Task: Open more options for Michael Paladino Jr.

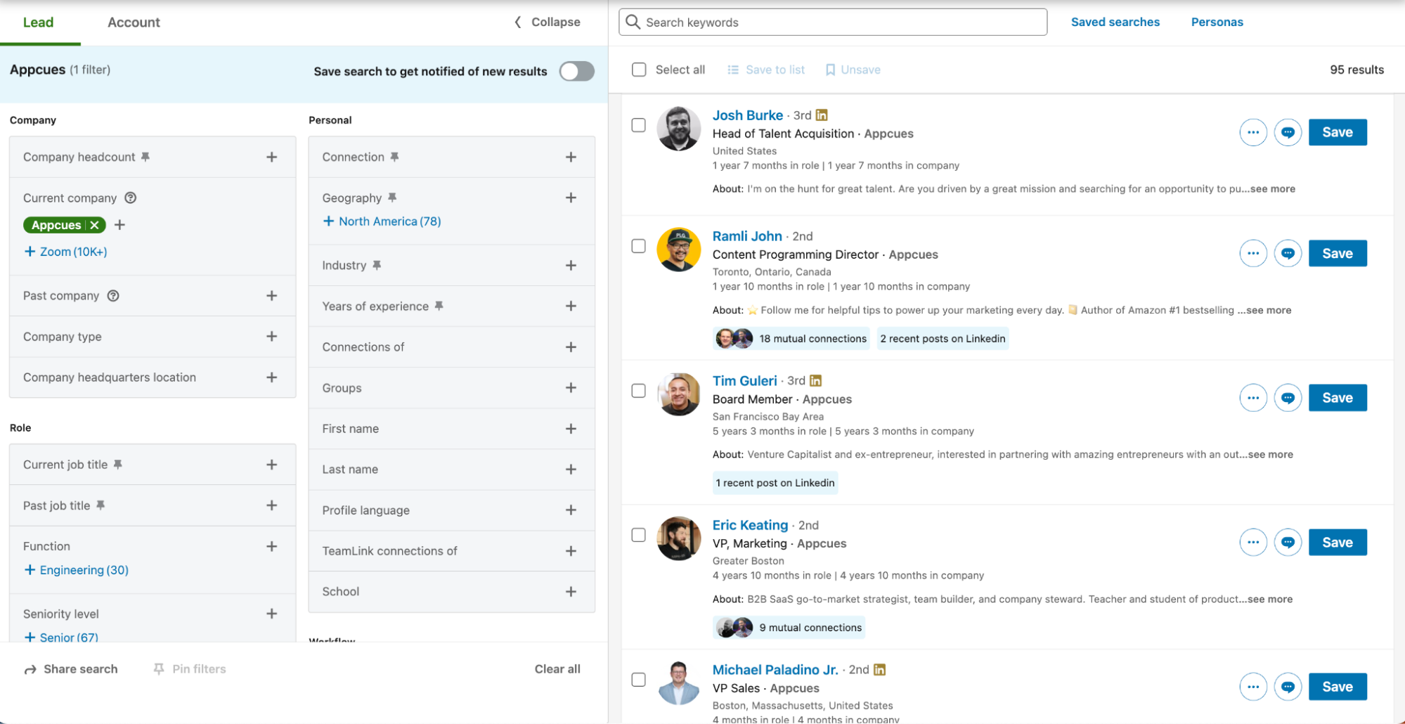Action: tap(1253, 687)
